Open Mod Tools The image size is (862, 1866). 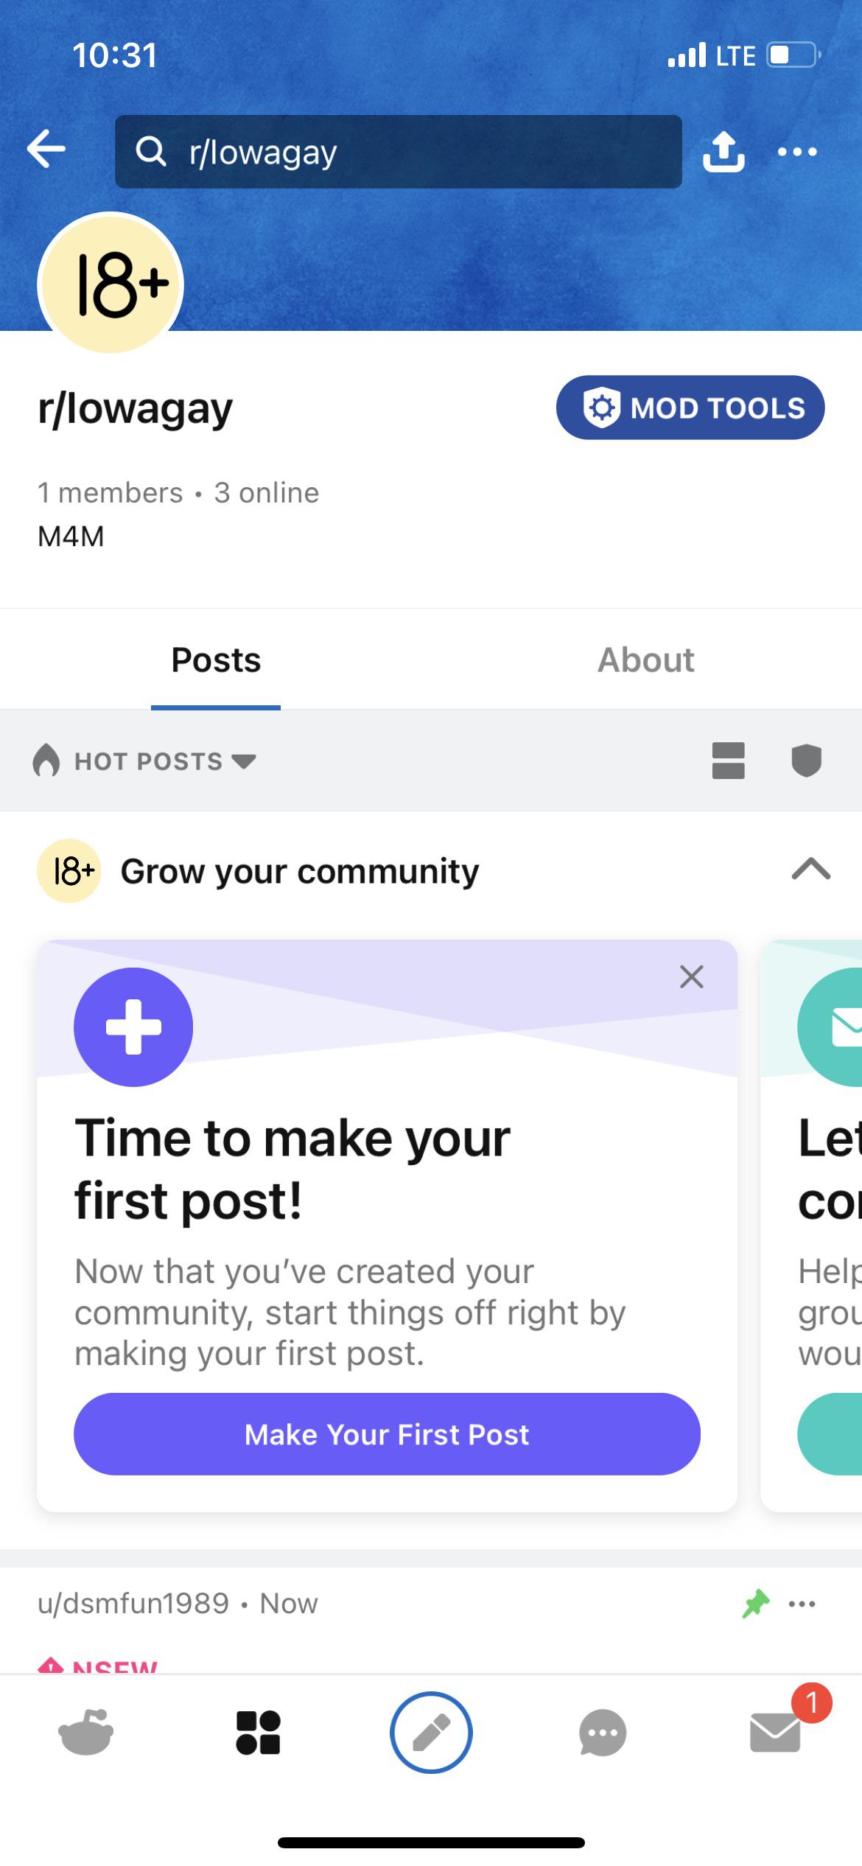click(x=690, y=408)
